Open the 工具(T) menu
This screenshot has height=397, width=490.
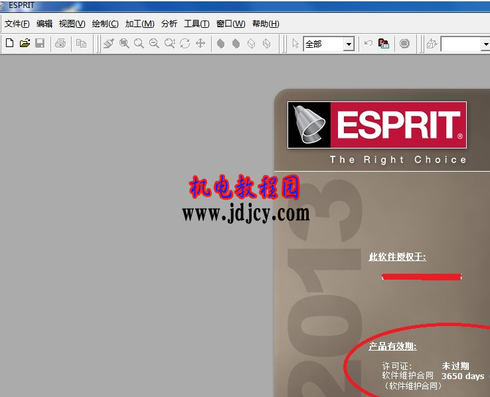pyautogui.click(x=197, y=24)
